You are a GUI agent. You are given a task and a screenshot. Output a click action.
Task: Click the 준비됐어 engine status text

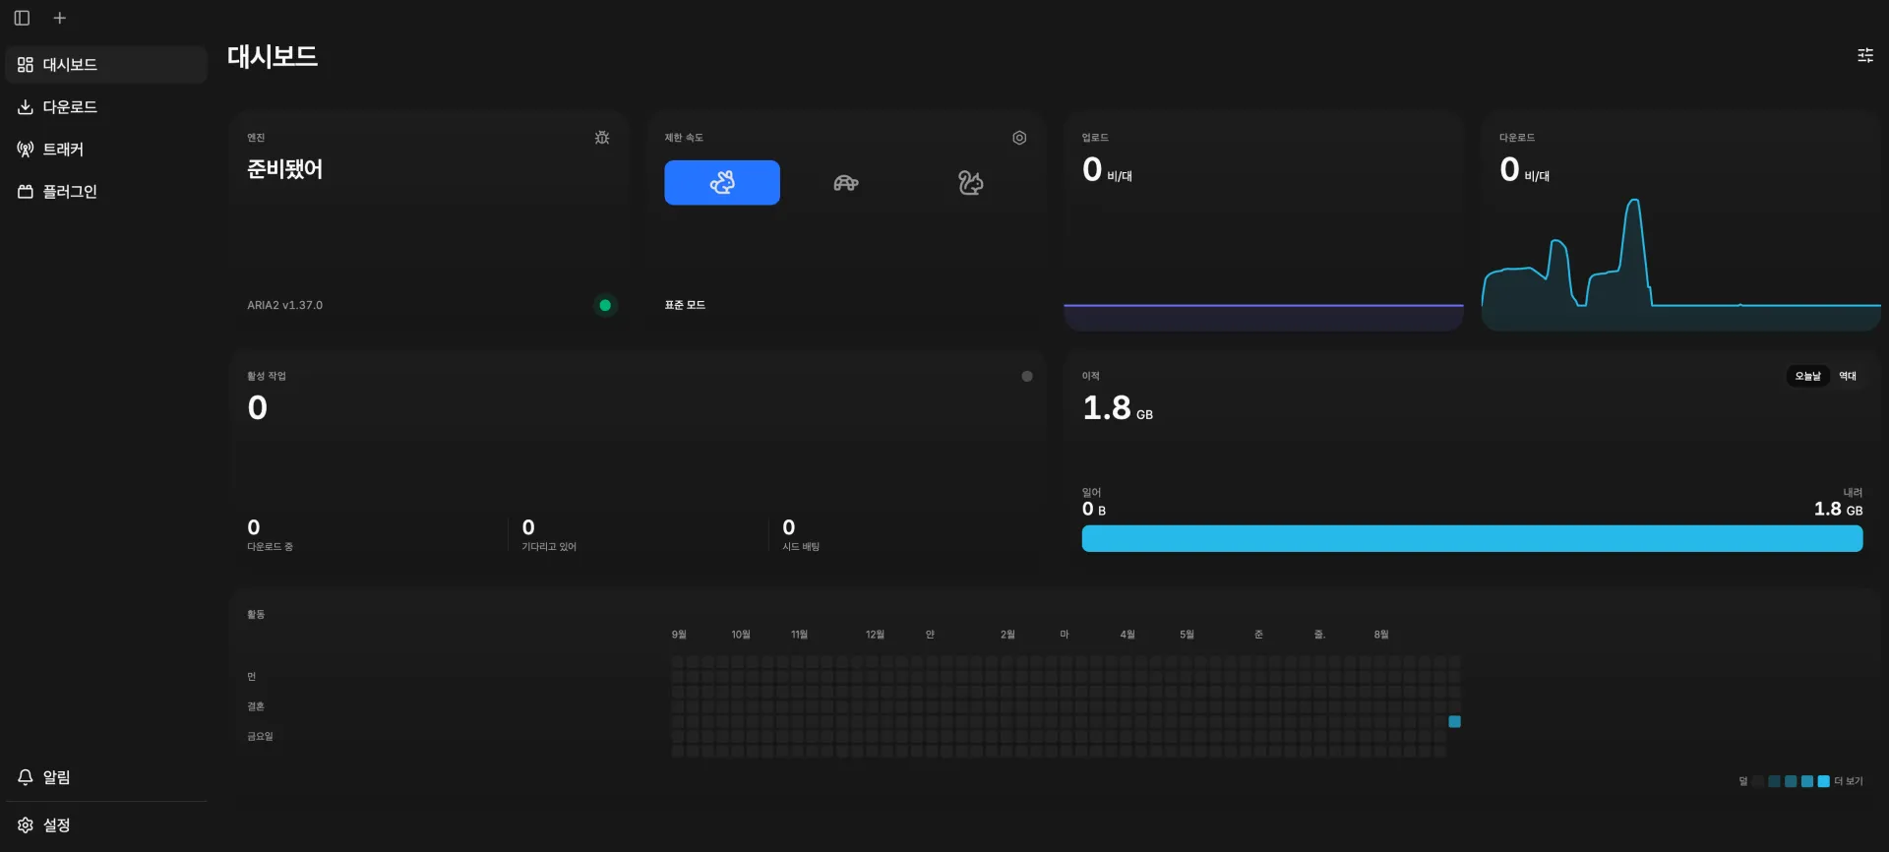pos(284,169)
